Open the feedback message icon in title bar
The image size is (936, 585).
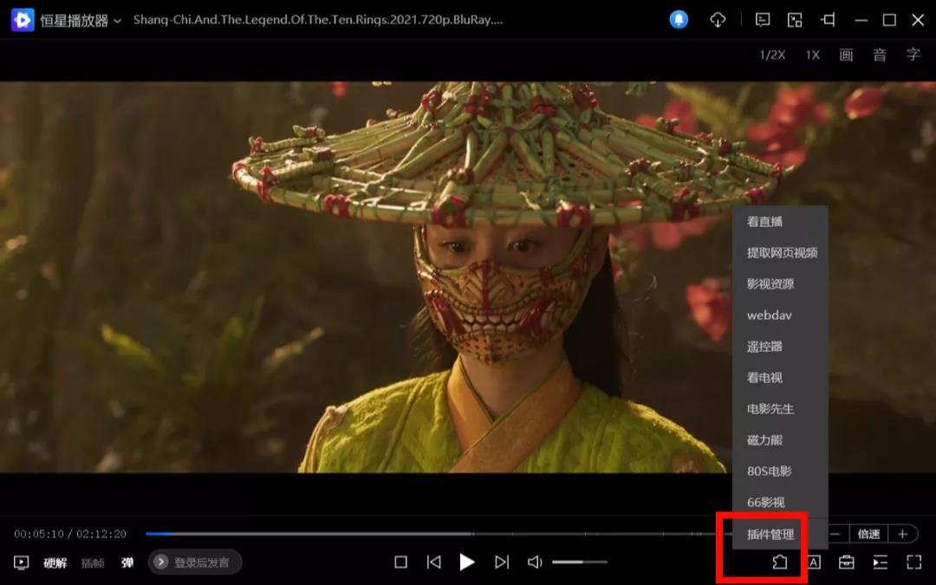point(763,20)
